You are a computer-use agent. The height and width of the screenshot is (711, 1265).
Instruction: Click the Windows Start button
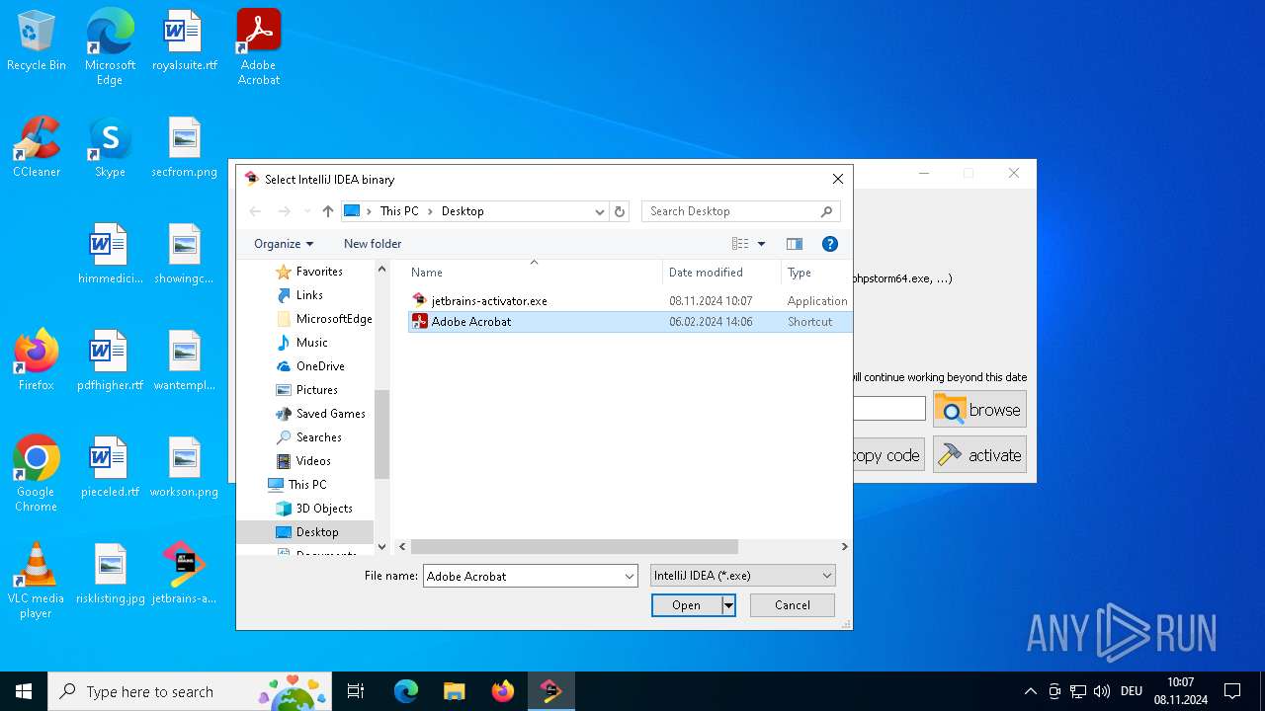pyautogui.click(x=24, y=691)
